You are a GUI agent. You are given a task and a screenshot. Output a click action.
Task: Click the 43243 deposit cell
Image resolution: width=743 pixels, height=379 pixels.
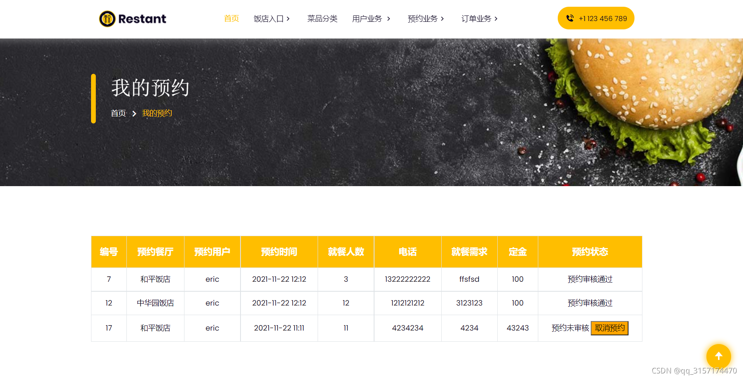(518, 328)
